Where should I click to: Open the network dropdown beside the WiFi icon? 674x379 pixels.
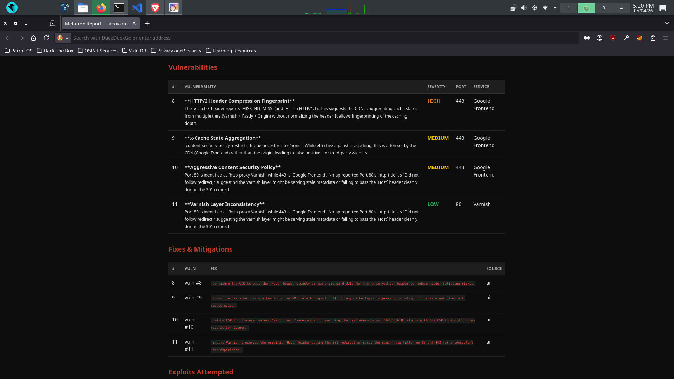tap(555, 7)
